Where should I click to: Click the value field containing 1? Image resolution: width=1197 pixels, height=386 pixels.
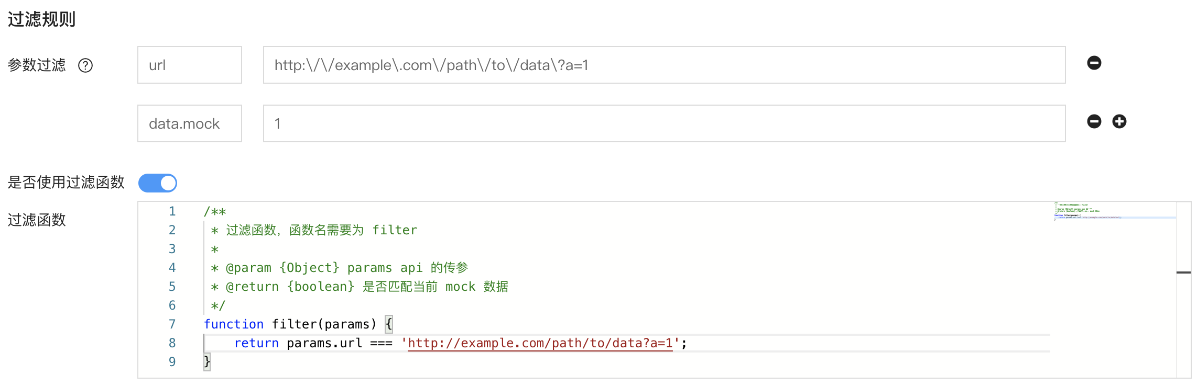click(663, 123)
